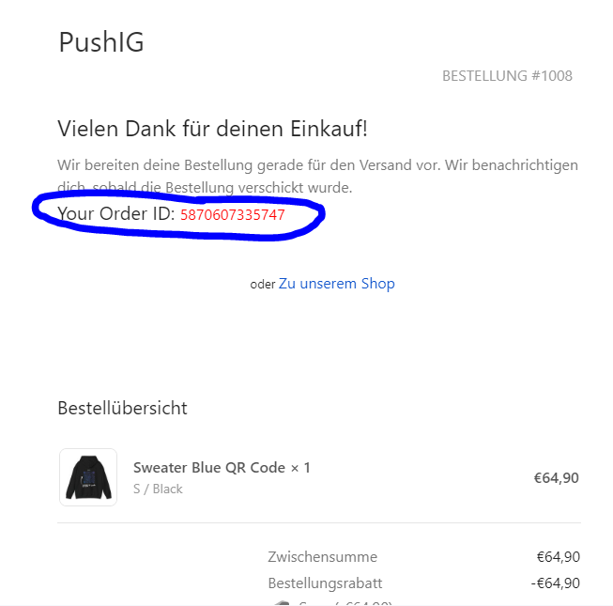The height and width of the screenshot is (606, 613).
Task: Open the Zu unserem Shop link
Action: (337, 284)
